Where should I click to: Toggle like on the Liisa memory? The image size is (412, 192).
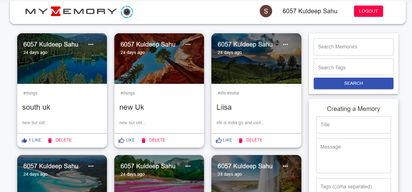pyautogui.click(x=224, y=140)
